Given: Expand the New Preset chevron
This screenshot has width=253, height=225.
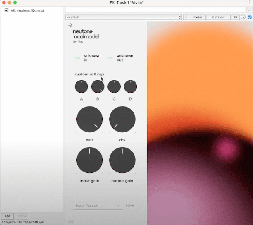Looking at the screenshot, I should 118,206.
